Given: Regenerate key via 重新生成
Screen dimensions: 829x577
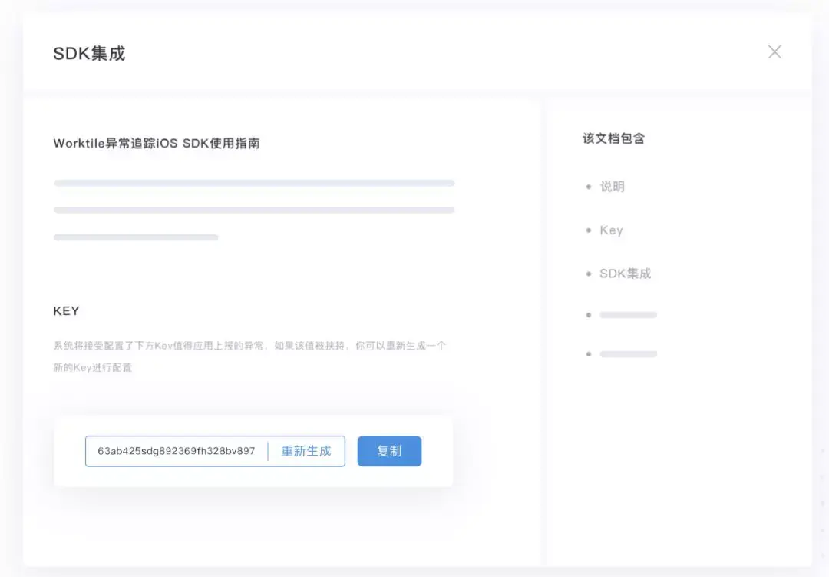Looking at the screenshot, I should [306, 451].
